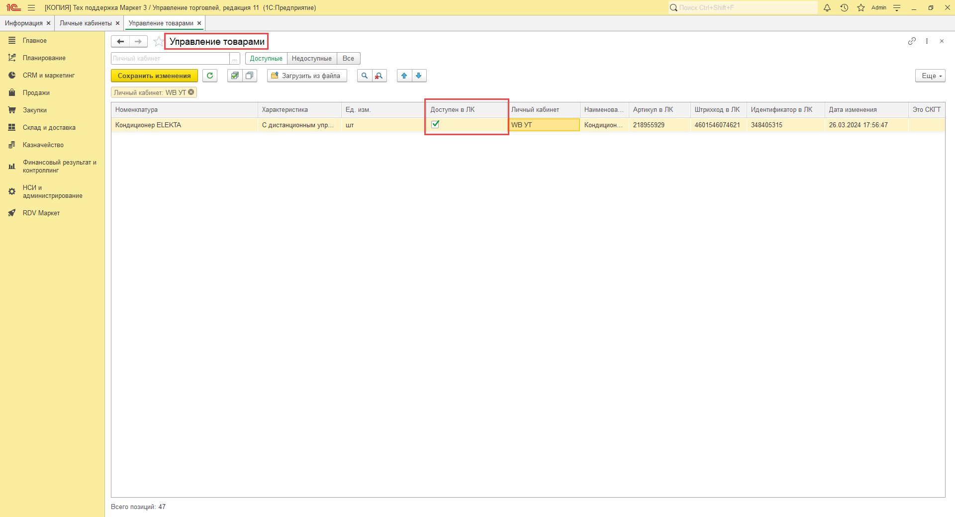
Task: Check all rows with the select-all icon
Action: pyautogui.click(x=235, y=76)
